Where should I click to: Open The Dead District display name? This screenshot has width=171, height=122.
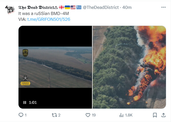coord(38,8)
